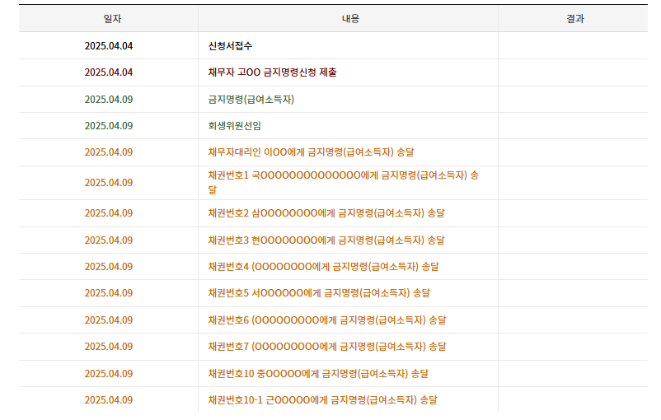Select the '채권번호1 국OOO…' 송달 entry
The height and width of the screenshot is (420, 661).
point(344,182)
